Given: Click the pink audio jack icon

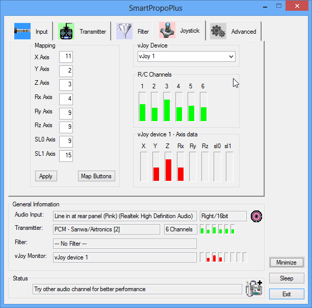Looking at the screenshot, I should point(256,216).
